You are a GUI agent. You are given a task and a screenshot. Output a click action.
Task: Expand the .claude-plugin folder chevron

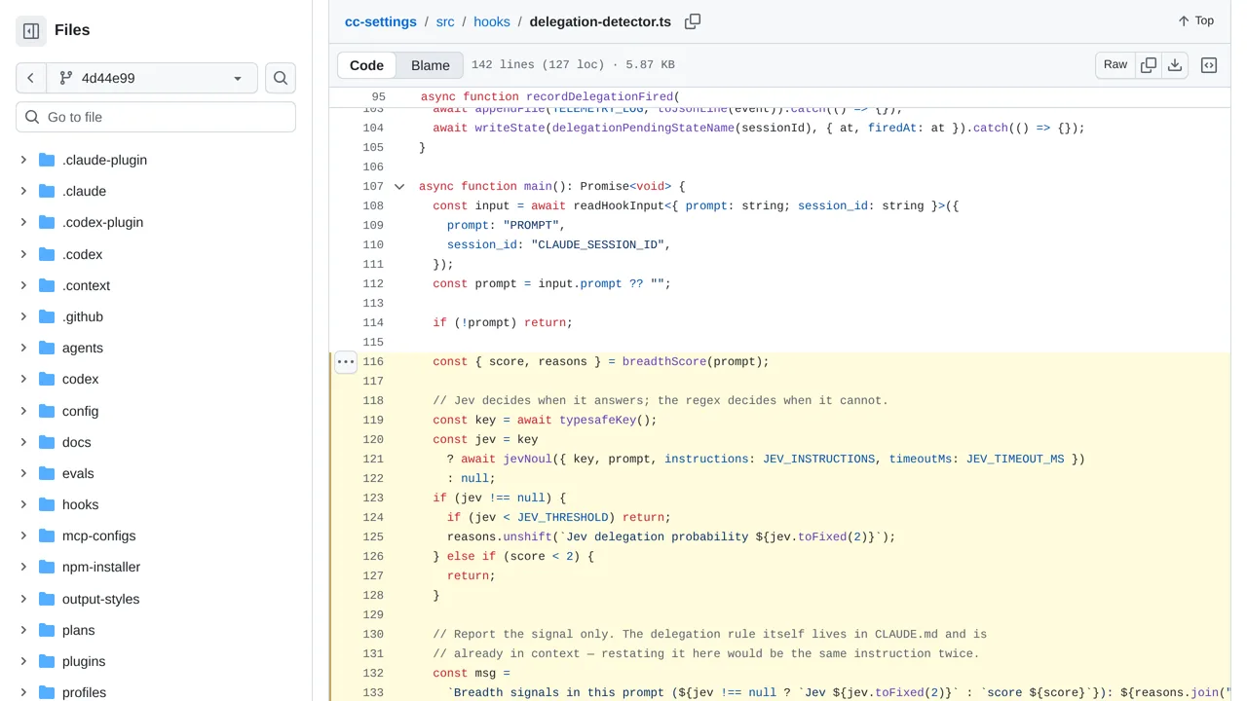[23, 160]
